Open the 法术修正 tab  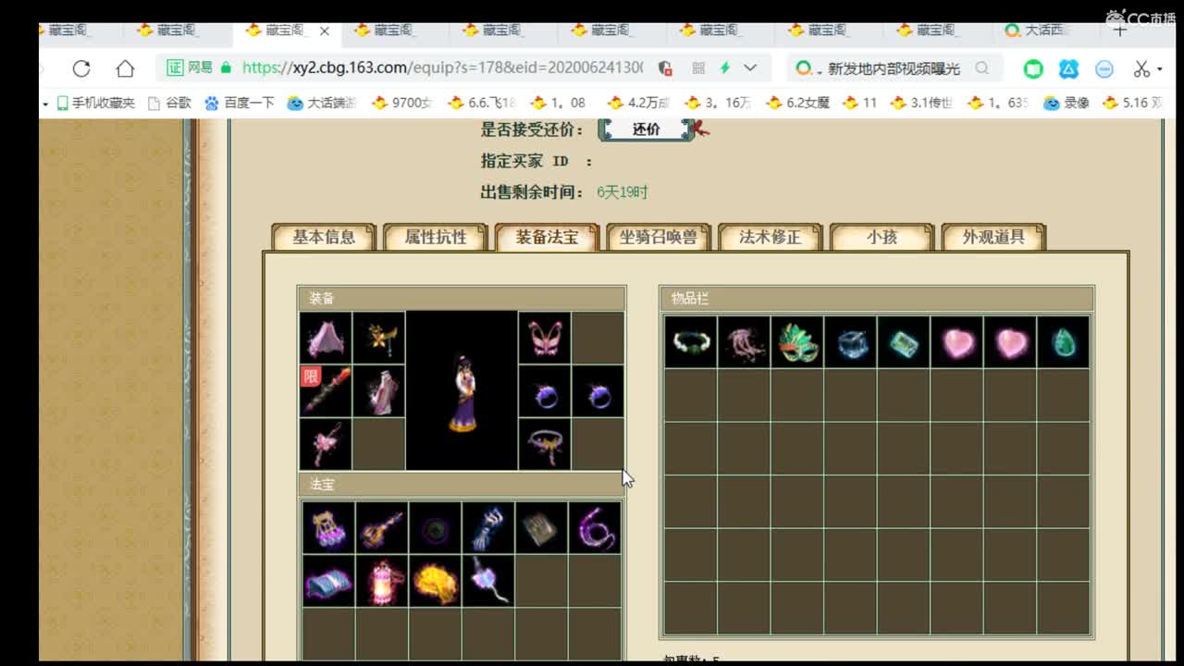click(x=770, y=238)
